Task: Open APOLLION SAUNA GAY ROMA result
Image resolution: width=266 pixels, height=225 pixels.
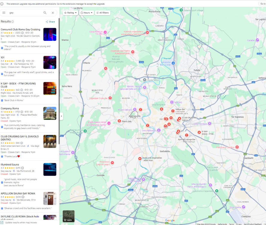Action: [18, 193]
